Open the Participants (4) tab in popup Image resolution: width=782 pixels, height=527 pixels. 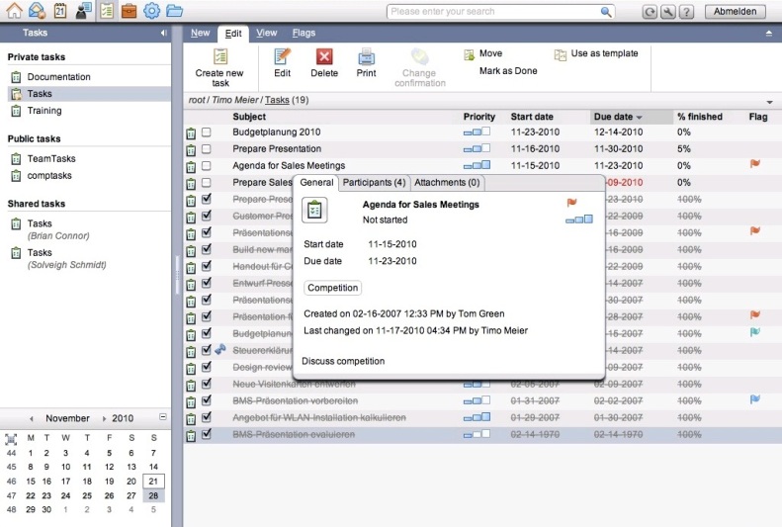(374, 183)
